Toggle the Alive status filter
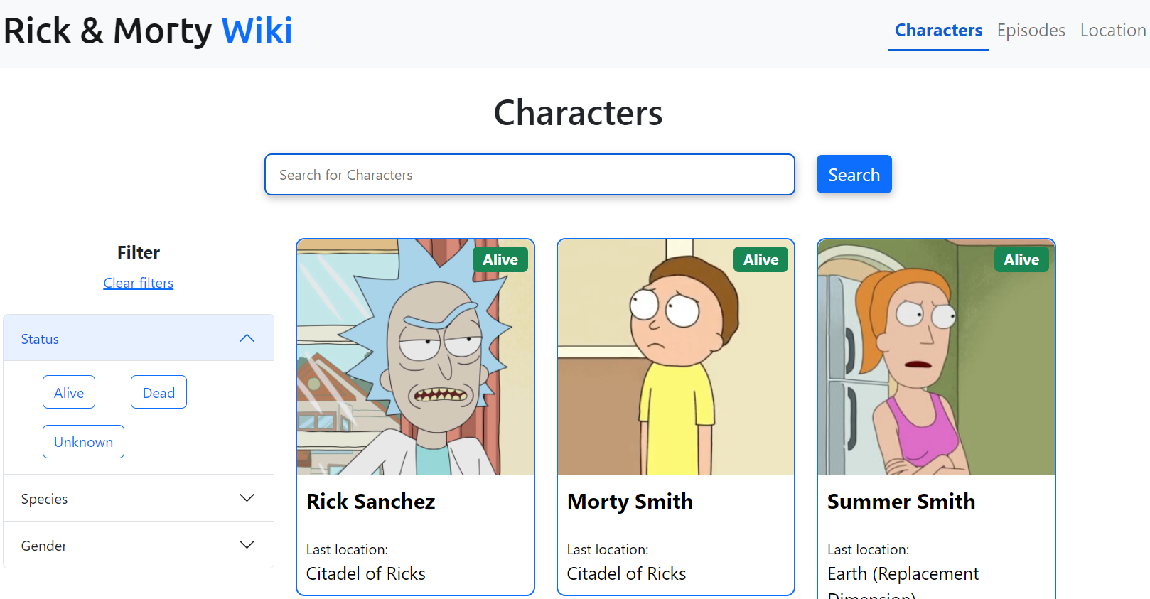Viewport: 1150px width, 599px height. coord(69,392)
